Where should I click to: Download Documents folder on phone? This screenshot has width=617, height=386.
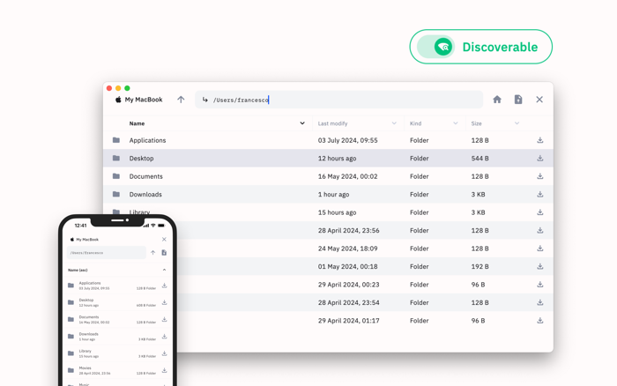click(165, 320)
